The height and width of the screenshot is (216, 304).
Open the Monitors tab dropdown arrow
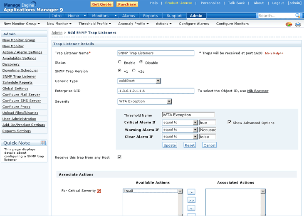pos(116,16)
